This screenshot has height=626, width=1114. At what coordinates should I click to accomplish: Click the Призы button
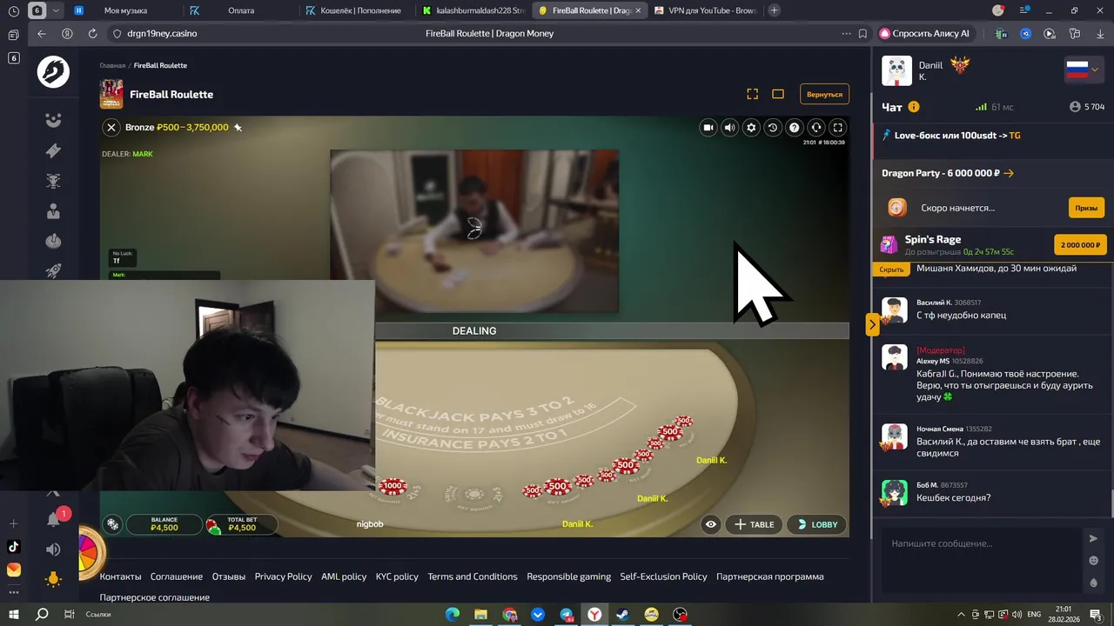coord(1086,208)
